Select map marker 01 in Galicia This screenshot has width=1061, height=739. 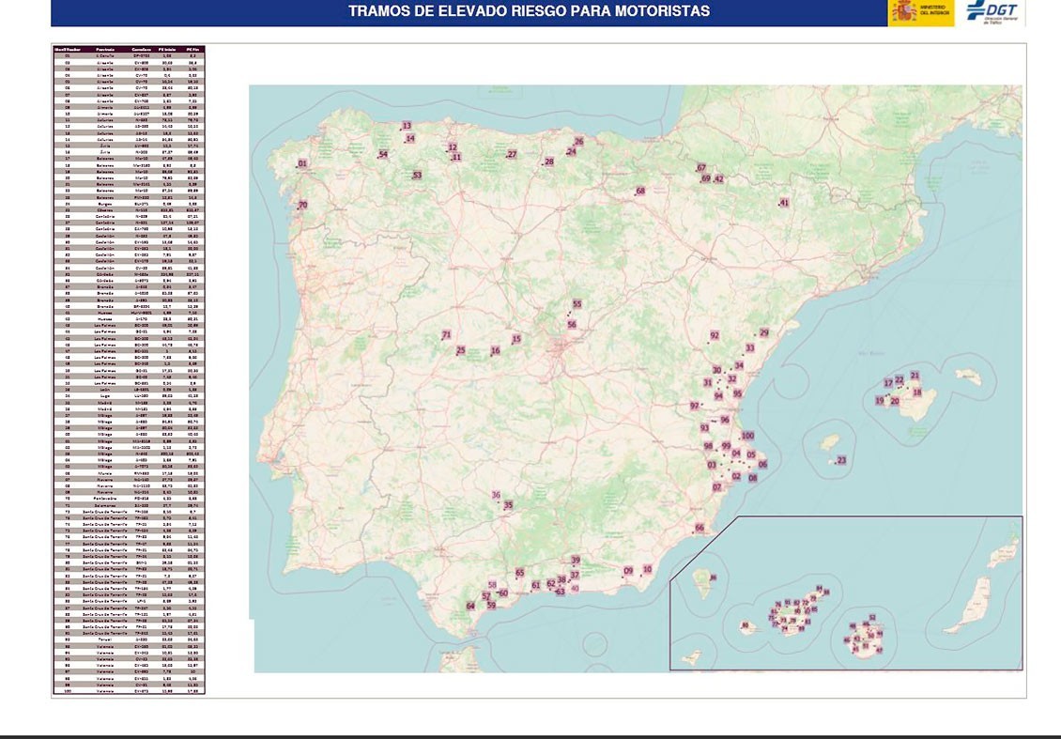[302, 163]
